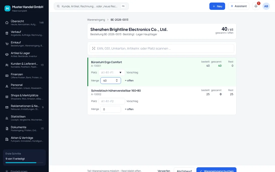
Task: Open the Verkauf menu section
Action: pyautogui.click(x=24, y=33)
